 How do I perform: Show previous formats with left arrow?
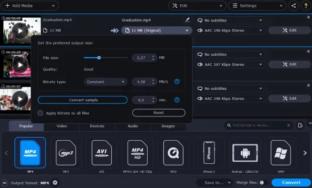point(6,153)
